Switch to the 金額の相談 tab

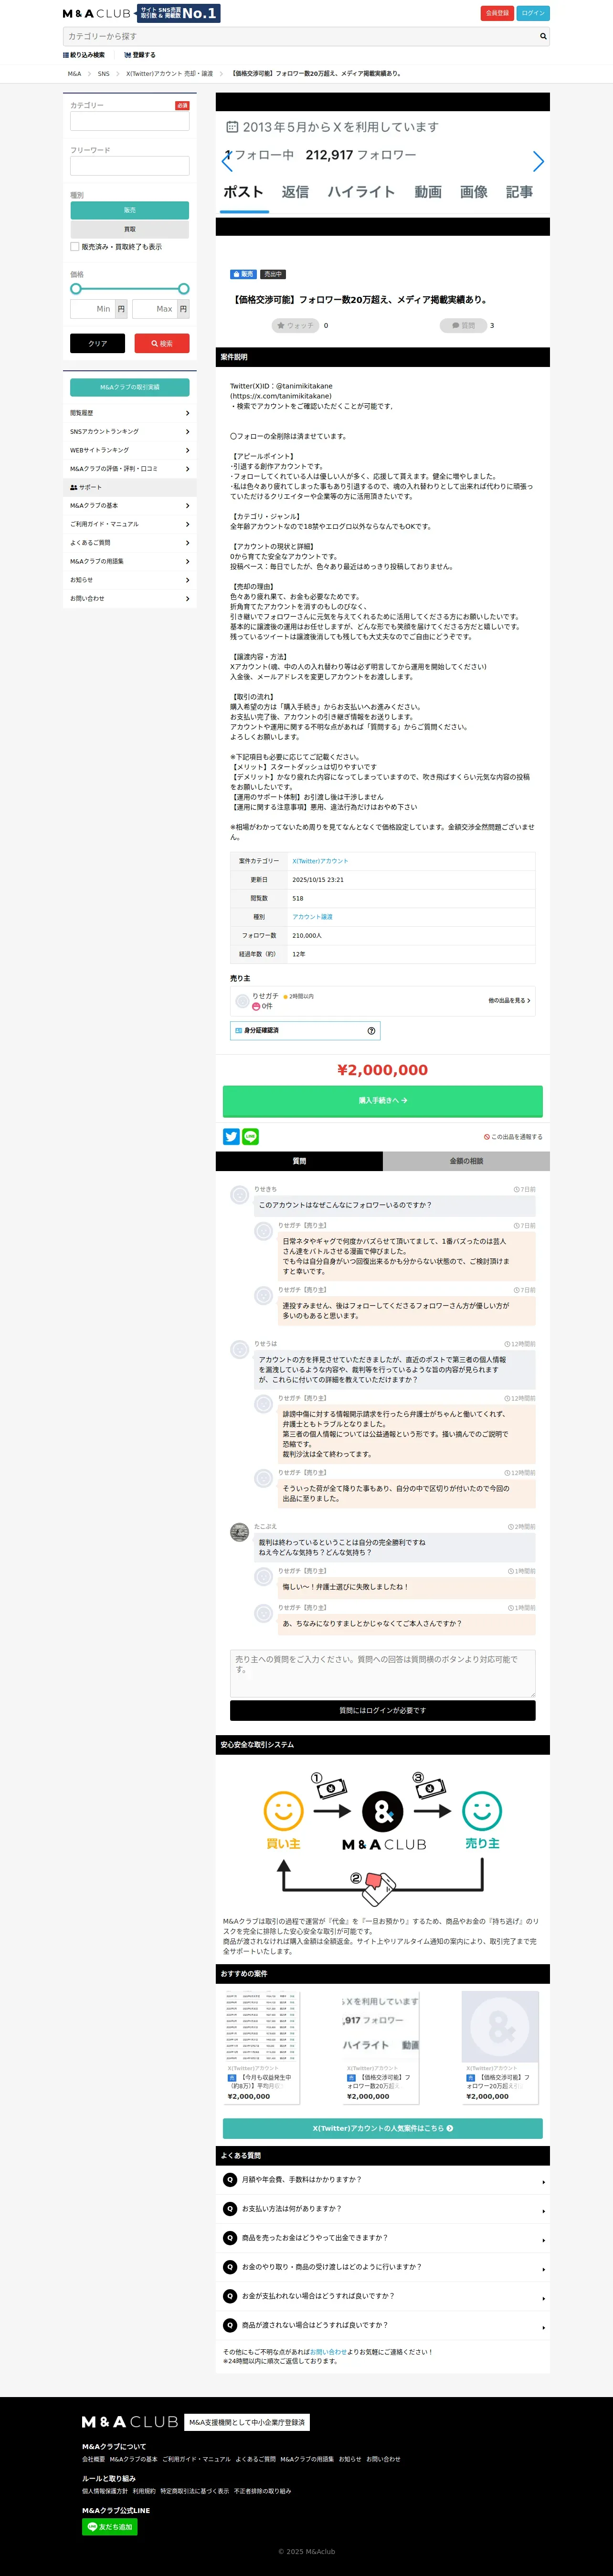466,1161
